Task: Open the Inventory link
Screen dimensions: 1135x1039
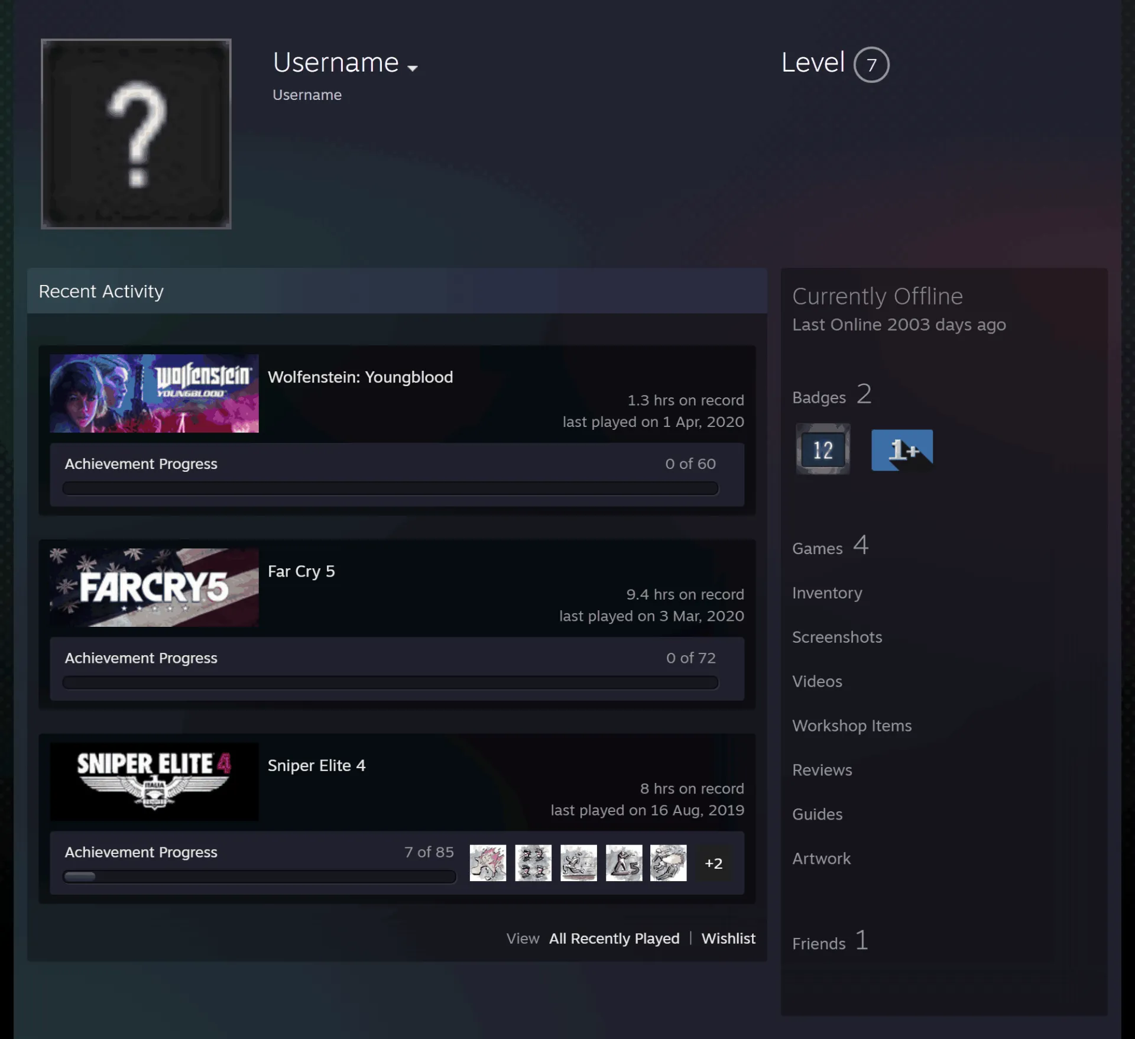Action: point(827,593)
